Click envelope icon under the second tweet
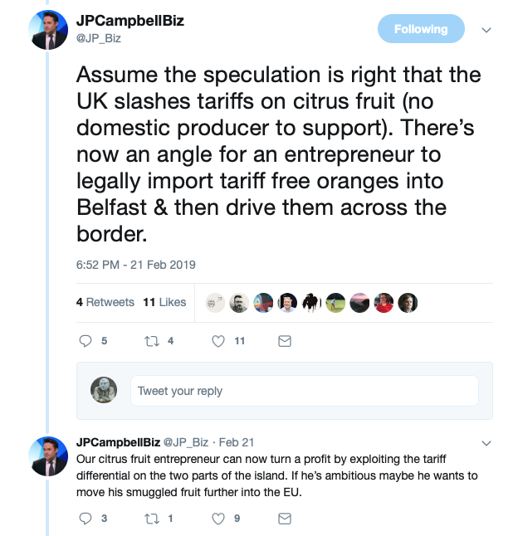This screenshot has height=536, width=518. coord(285,519)
